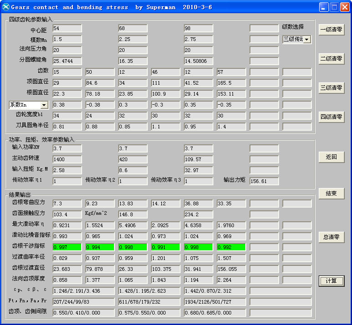Screen dimensions: 352x325
Task: Click the 系数Xn field showing 0.38
Action: 67,105
